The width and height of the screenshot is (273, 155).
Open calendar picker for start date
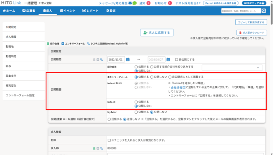click(x=128, y=60)
